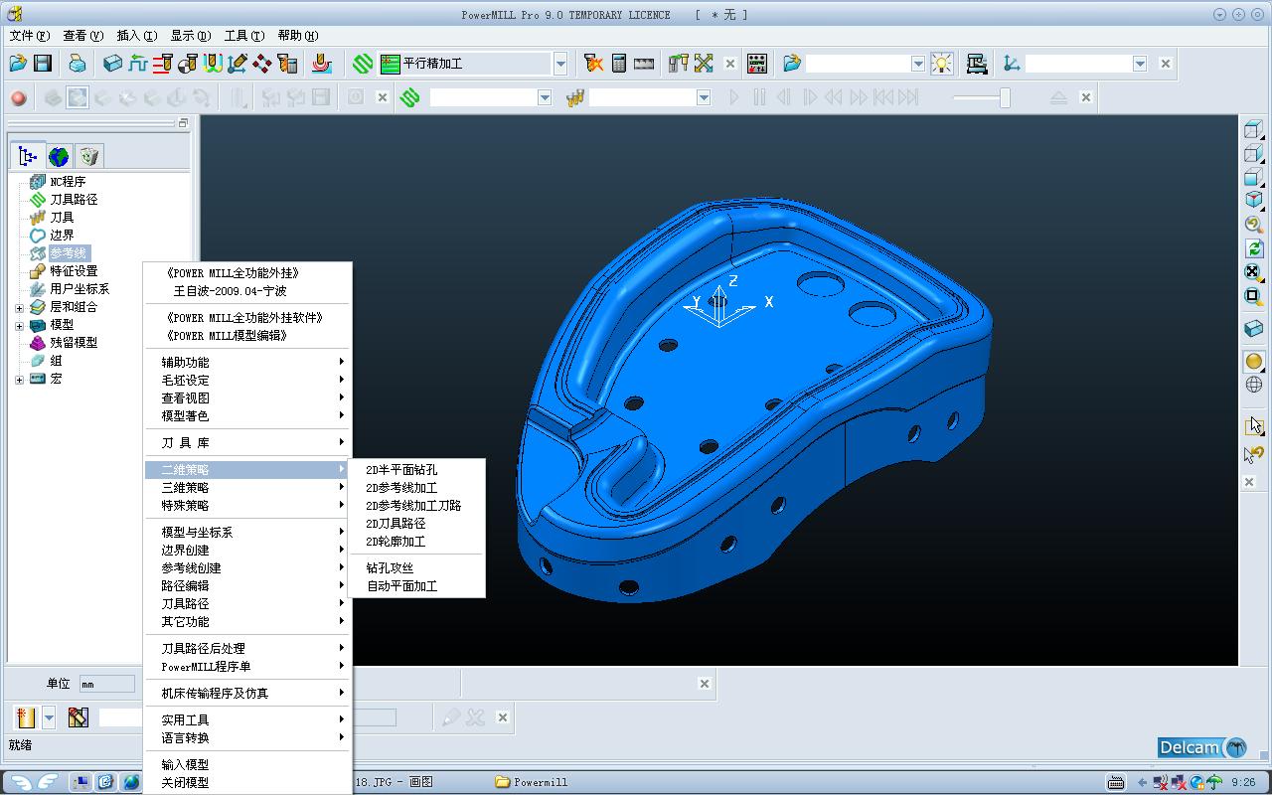Viewport: 1272px width, 795px height.
Task: Click the red record ball icon
Action: [x=18, y=97]
